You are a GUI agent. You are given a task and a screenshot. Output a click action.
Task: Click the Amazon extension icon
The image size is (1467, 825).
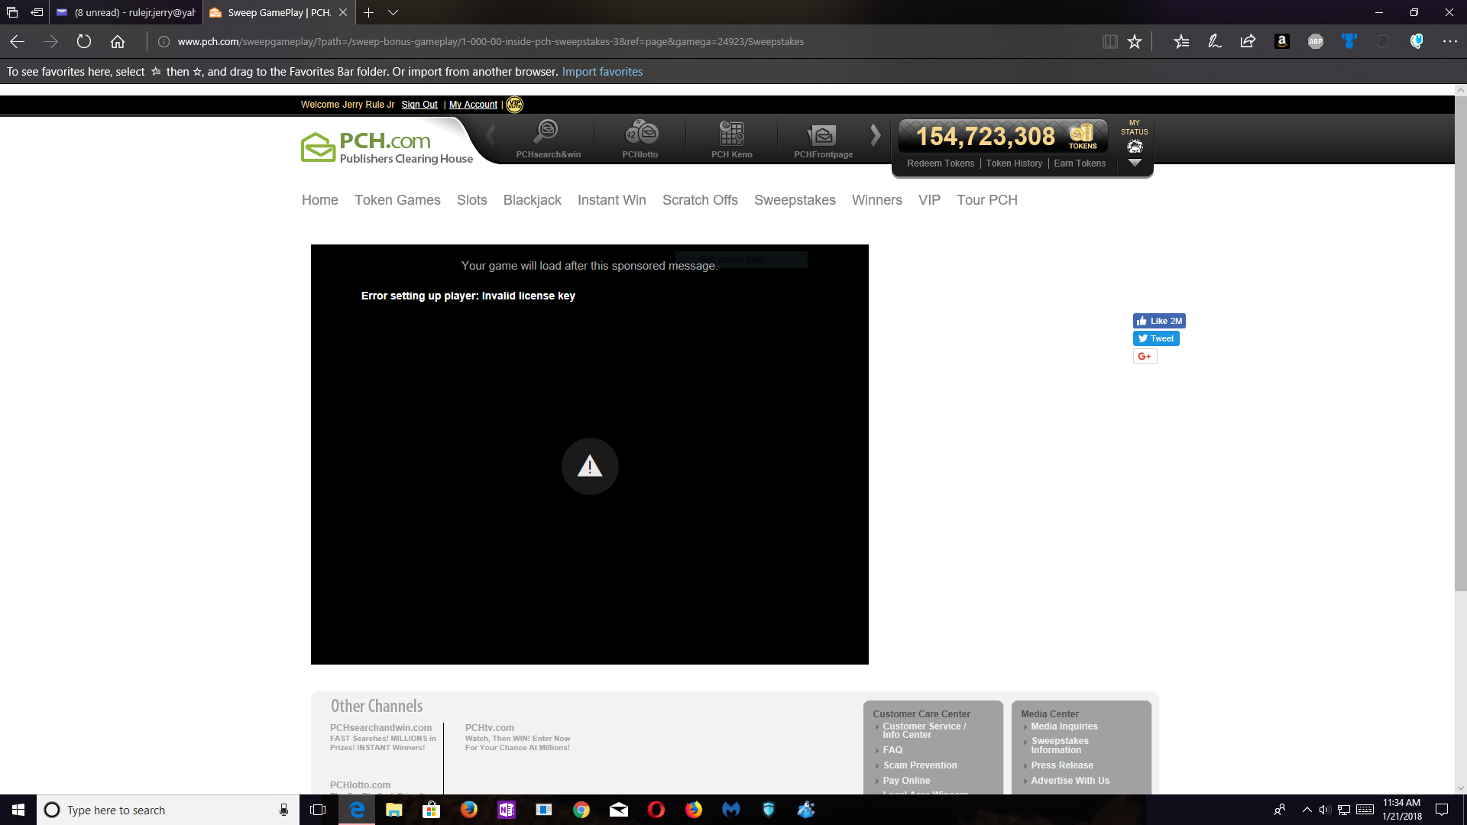tap(1282, 41)
